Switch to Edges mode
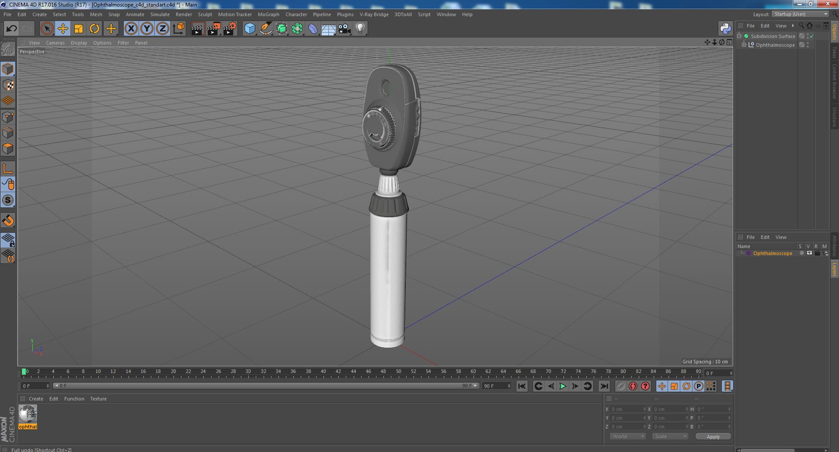The image size is (839, 452). (x=8, y=133)
